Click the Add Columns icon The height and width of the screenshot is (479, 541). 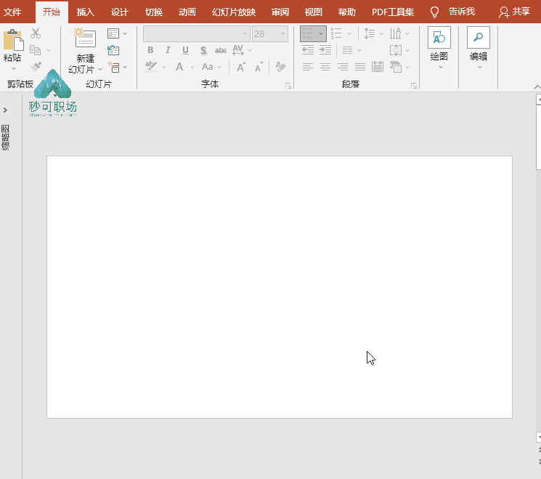(x=347, y=50)
